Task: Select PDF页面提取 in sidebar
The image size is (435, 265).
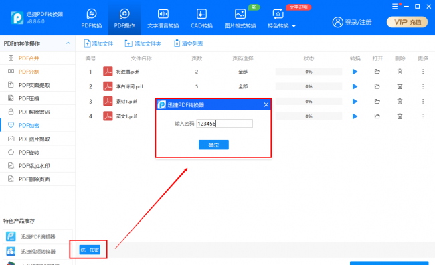Action: 37,85
